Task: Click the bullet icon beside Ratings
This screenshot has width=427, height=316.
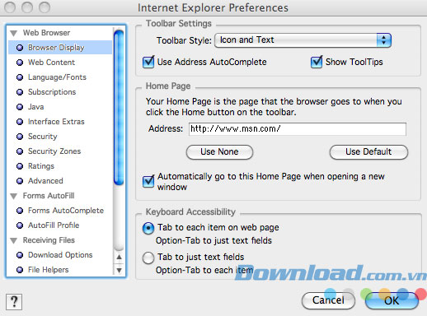Action: [20, 166]
